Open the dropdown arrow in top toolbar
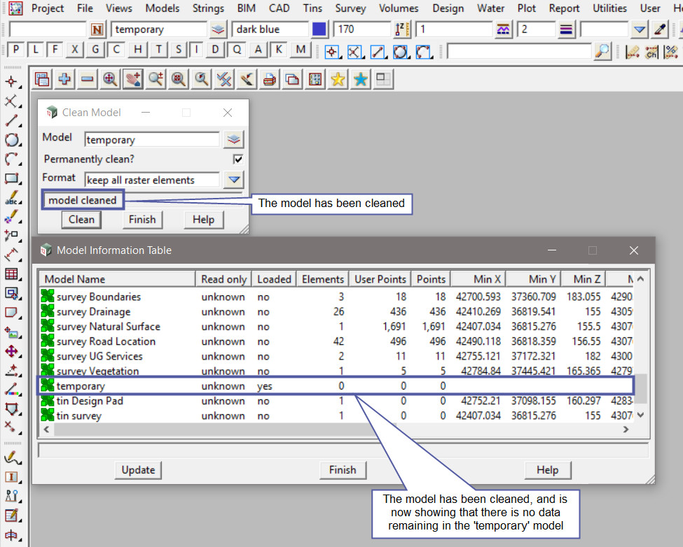Viewport: 683px width, 547px height. click(x=640, y=30)
